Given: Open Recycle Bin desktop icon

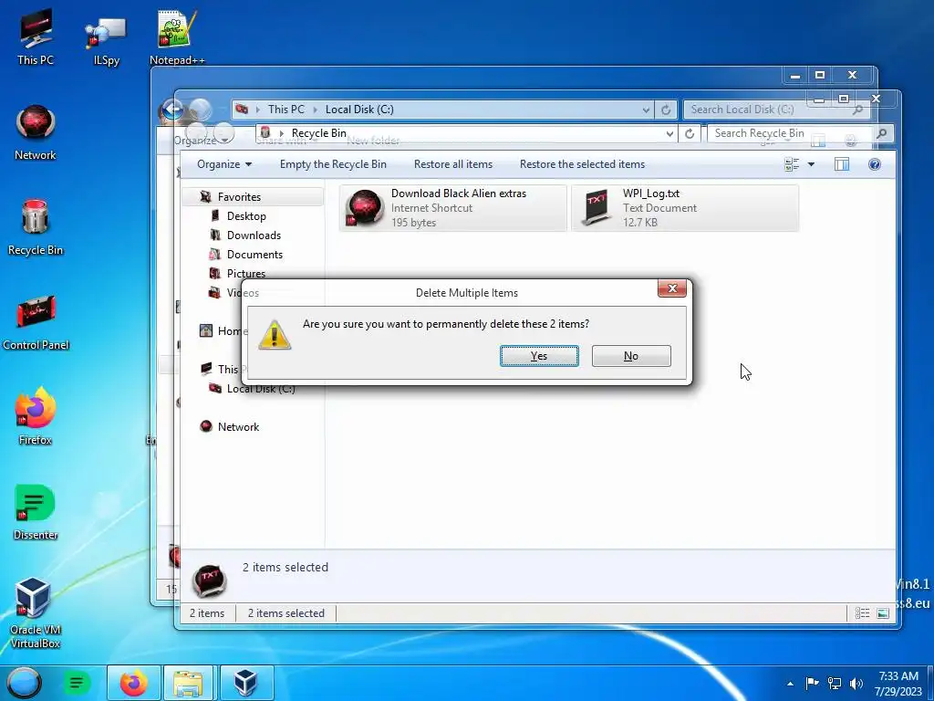Looking at the screenshot, I should point(36,227).
